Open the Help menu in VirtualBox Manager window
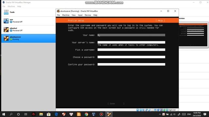 point(19,6)
